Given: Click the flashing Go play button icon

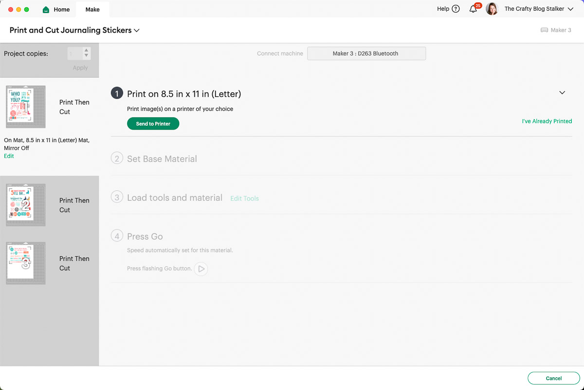Looking at the screenshot, I should point(201,269).
